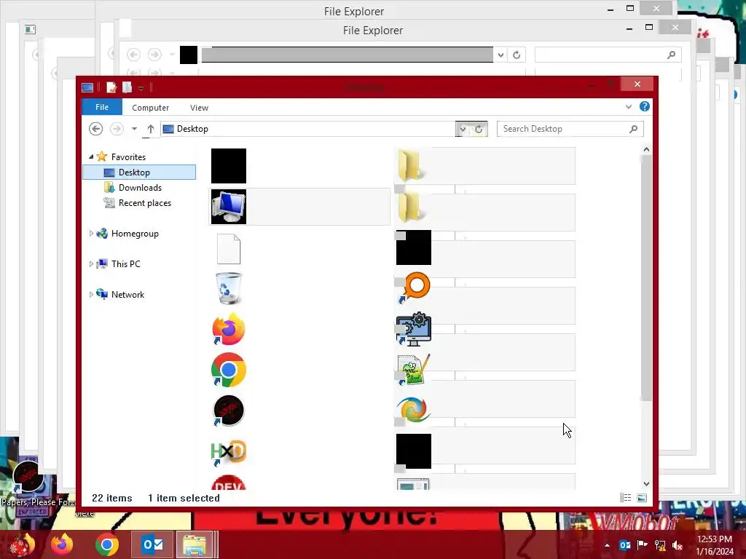
Task: Select This PC in navigation pane
Action: [125, 263]
